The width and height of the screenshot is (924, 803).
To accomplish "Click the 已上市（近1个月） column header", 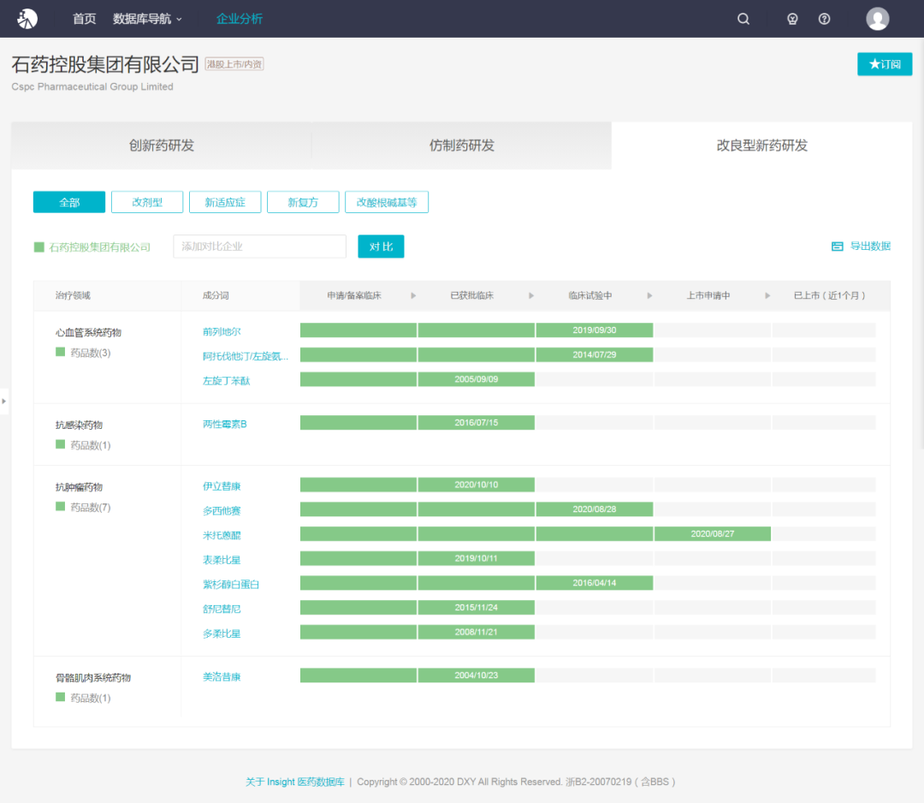I will pyautogui.click(x=830, y=295).
